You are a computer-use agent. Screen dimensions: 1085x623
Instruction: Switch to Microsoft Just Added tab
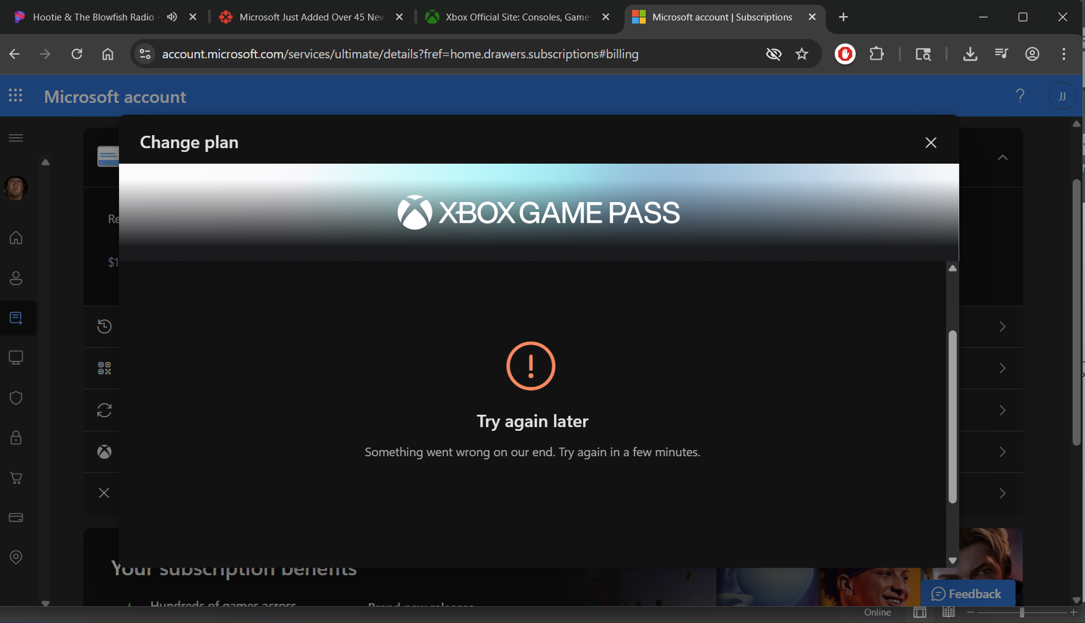coord(311,17)
